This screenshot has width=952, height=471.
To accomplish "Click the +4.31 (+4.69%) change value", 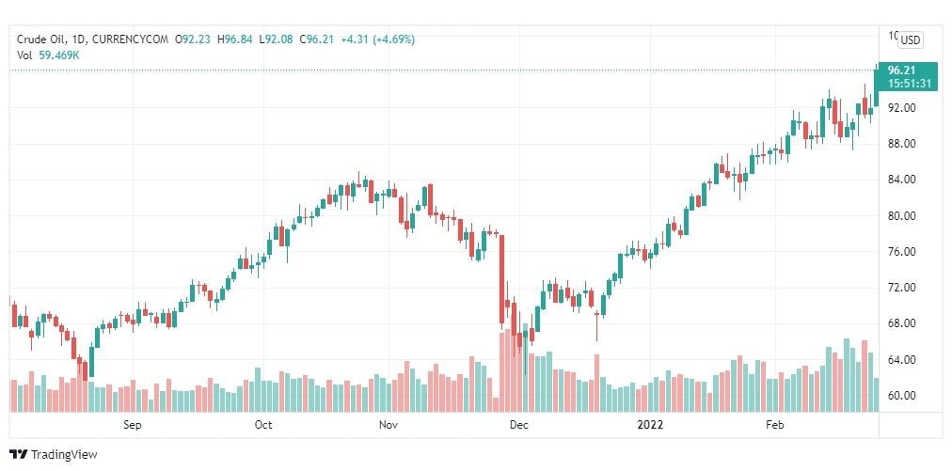I will pyautogui.click(x=377, y=39).
